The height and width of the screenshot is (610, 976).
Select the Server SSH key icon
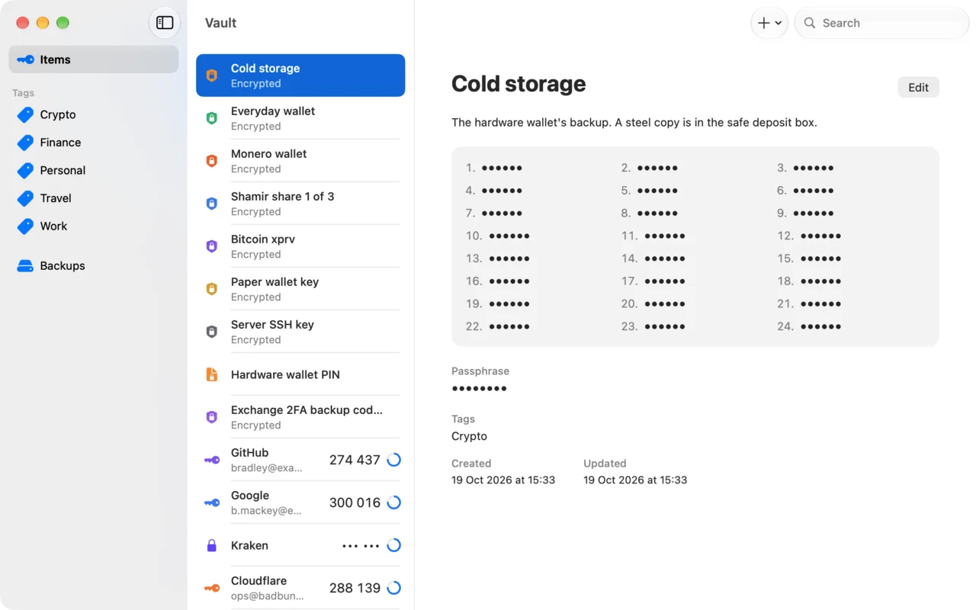pos(212,332)
